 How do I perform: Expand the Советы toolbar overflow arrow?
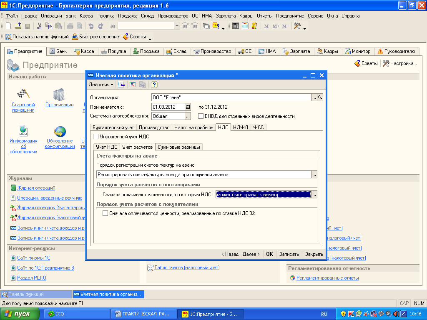(x=150, y=39)
